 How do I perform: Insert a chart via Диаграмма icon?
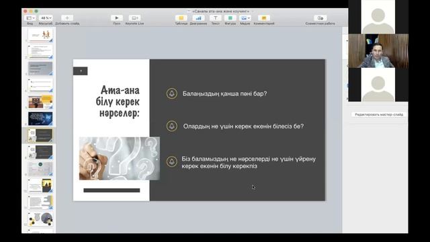198,18
